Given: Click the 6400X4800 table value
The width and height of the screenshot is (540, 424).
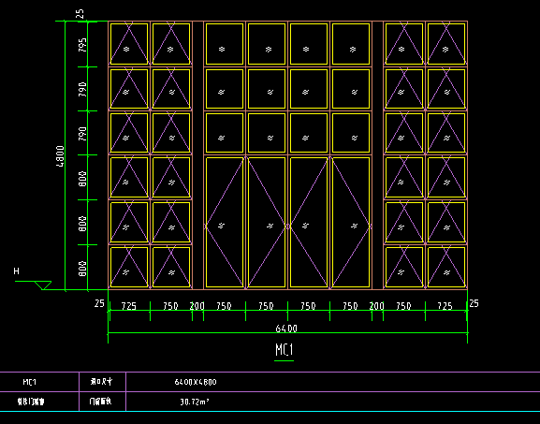Looking at the screenshot, I should tap(196, 382).
